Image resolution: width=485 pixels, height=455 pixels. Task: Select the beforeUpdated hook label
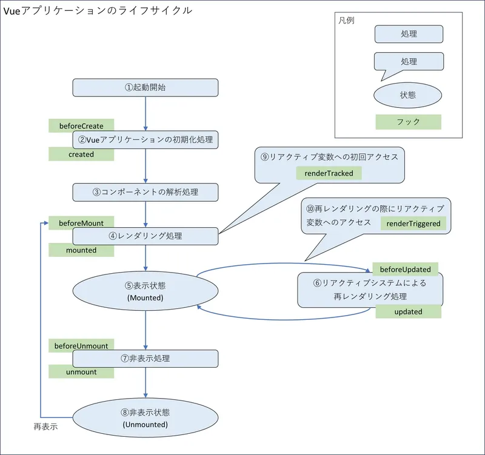pyautogui.click(x=405, y=269)
